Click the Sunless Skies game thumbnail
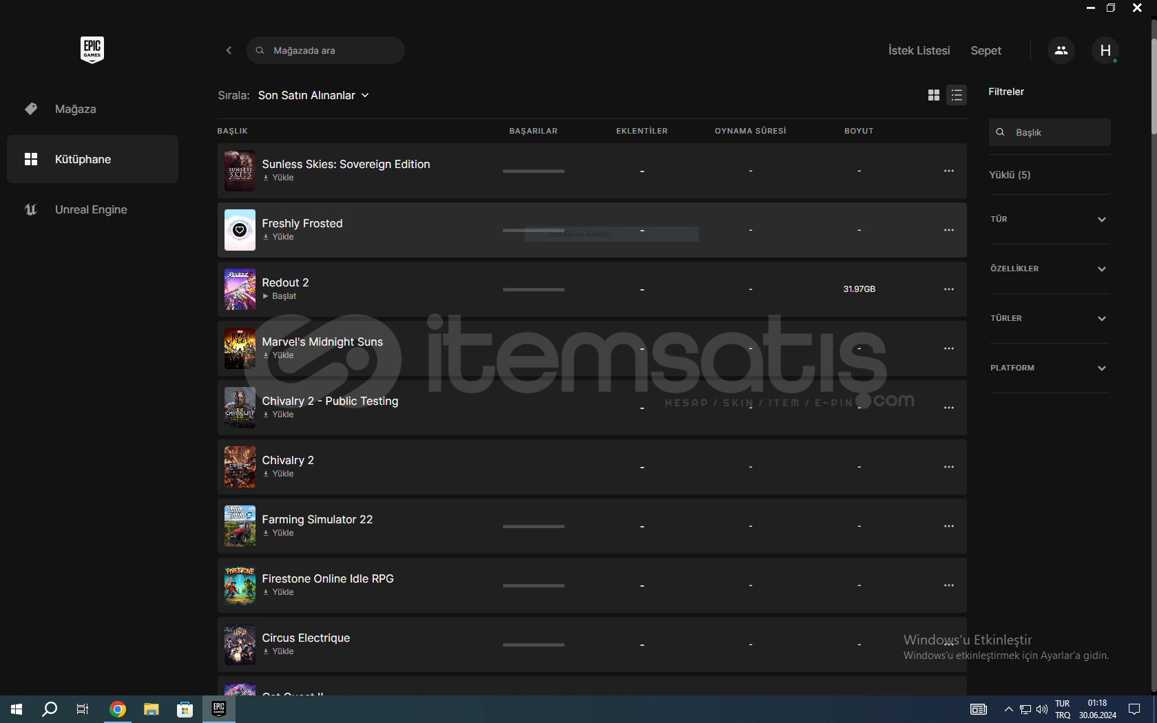1157x723 pixels. point(240,171)
